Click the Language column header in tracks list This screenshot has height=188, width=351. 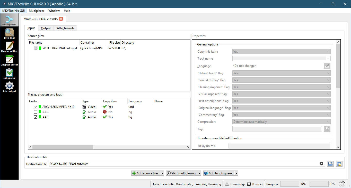pos(141,101)
